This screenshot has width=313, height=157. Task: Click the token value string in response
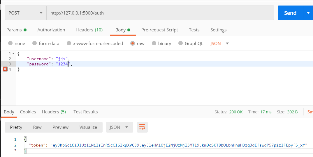[x=179, y=145]
